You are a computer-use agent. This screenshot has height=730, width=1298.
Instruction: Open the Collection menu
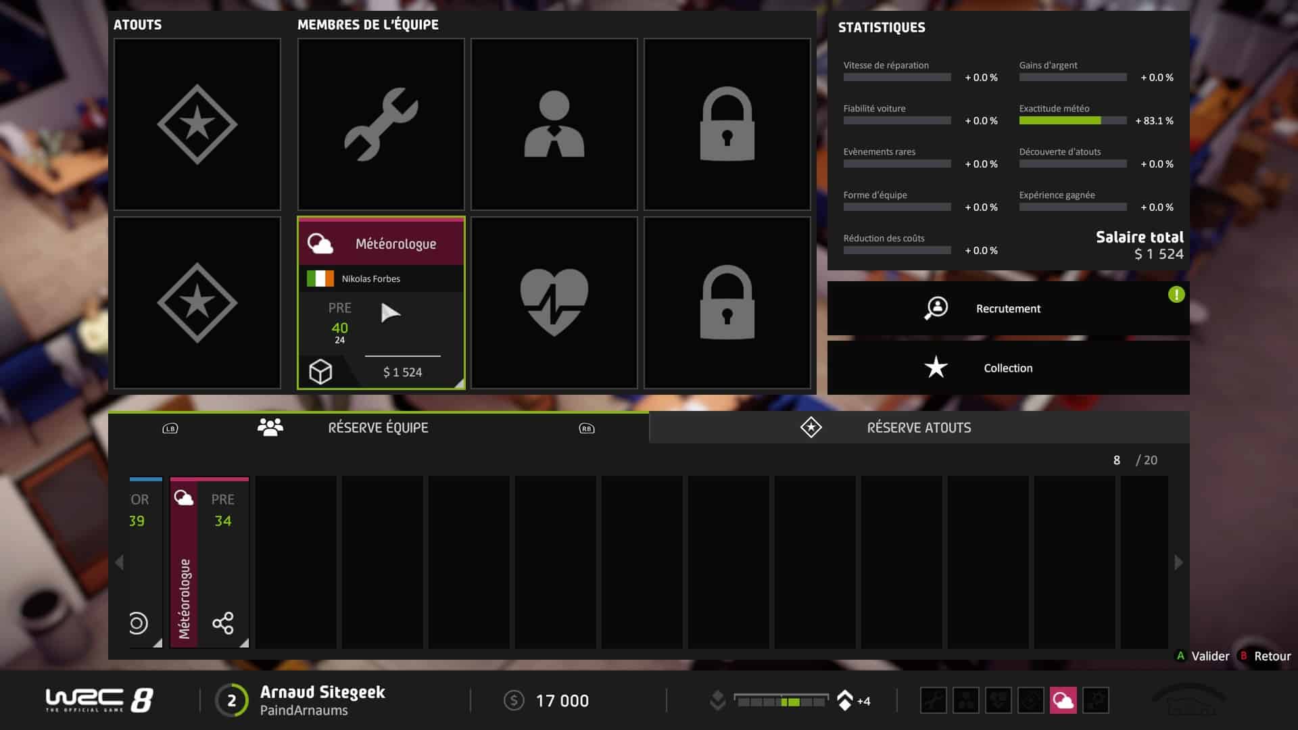(x=1007, y=368)
